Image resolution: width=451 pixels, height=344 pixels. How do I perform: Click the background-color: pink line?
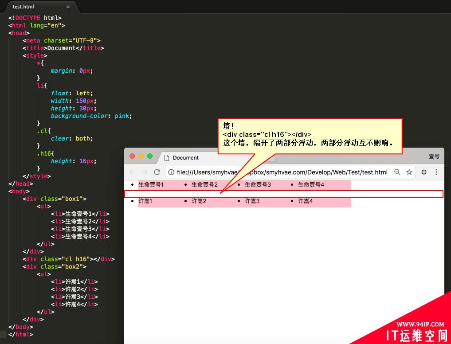pos(91,116)
